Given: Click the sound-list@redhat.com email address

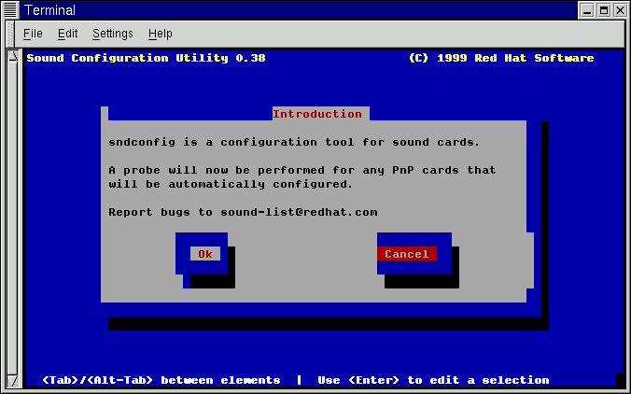Looking at the screenshot, I should pos(299,212).
